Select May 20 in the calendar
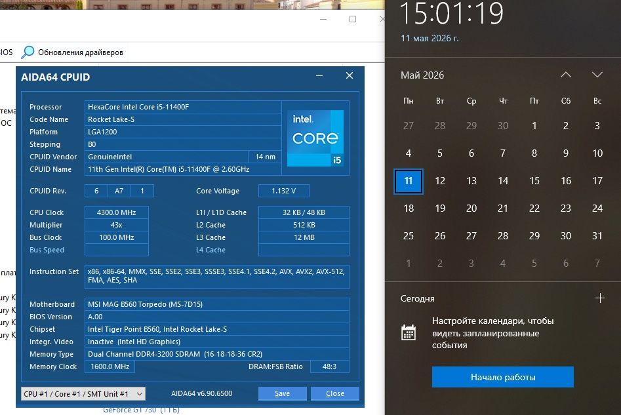Viewport: 621px width, 415px height. tap(471, 208)
